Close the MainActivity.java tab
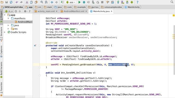Image resolution: width=175 pixels, height=98 pixels. point(112,11)
